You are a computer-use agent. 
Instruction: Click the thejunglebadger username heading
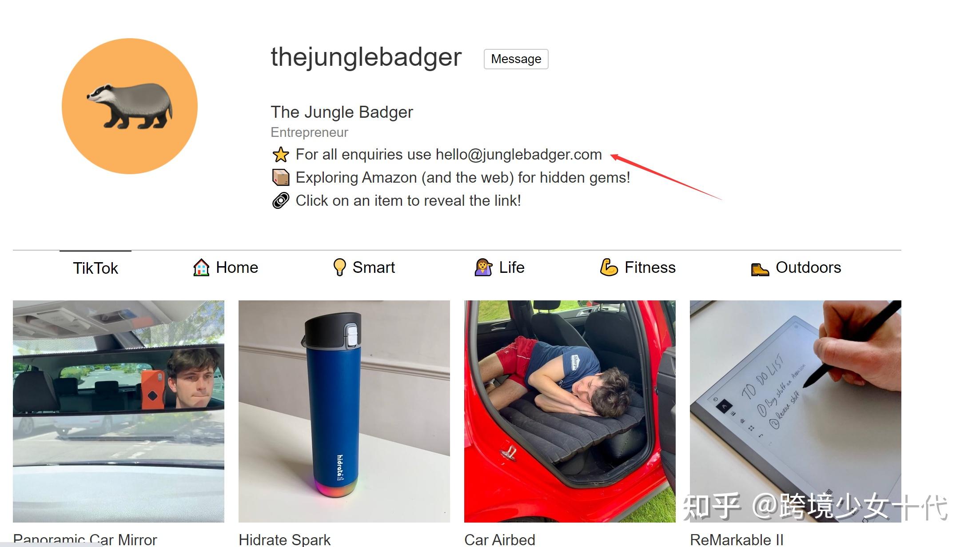click(x=366, y=57)
